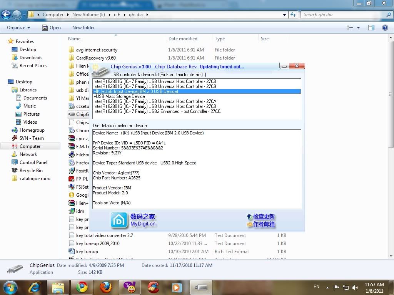Select the key turnup document icon
The image size is (394, 295).
click(71, 251)
